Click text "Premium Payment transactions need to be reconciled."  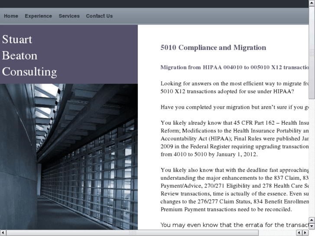pyautogui.click(x=226, y=210)
